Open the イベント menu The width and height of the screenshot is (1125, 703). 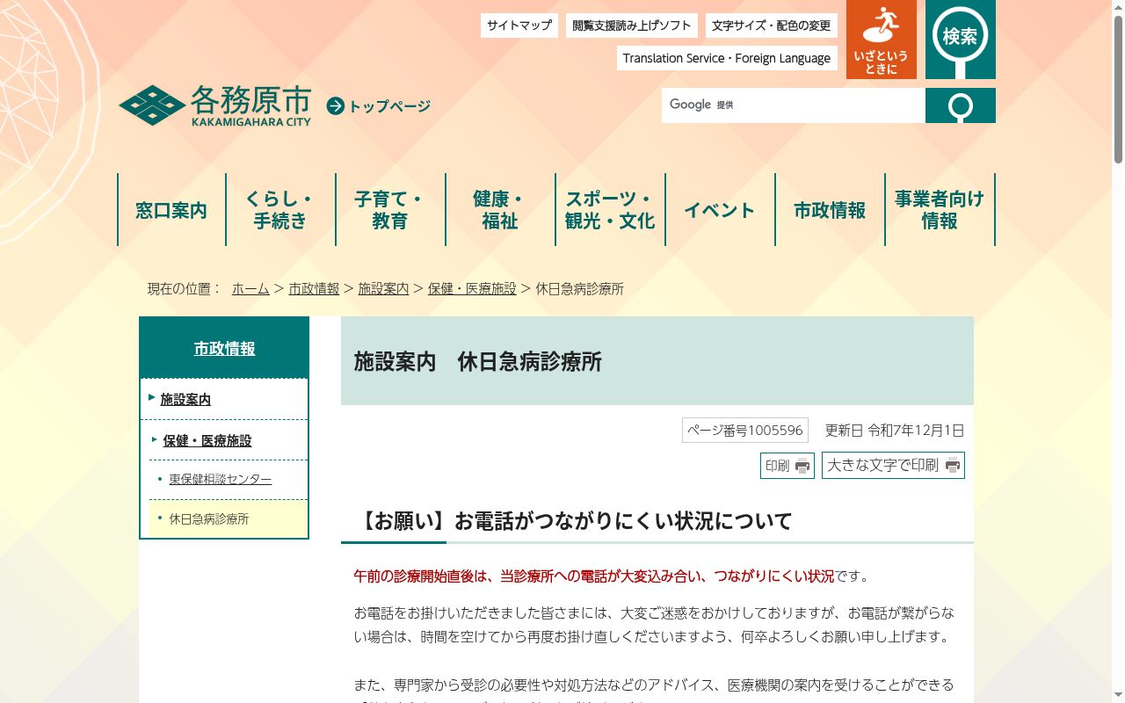tap(720, 210)
